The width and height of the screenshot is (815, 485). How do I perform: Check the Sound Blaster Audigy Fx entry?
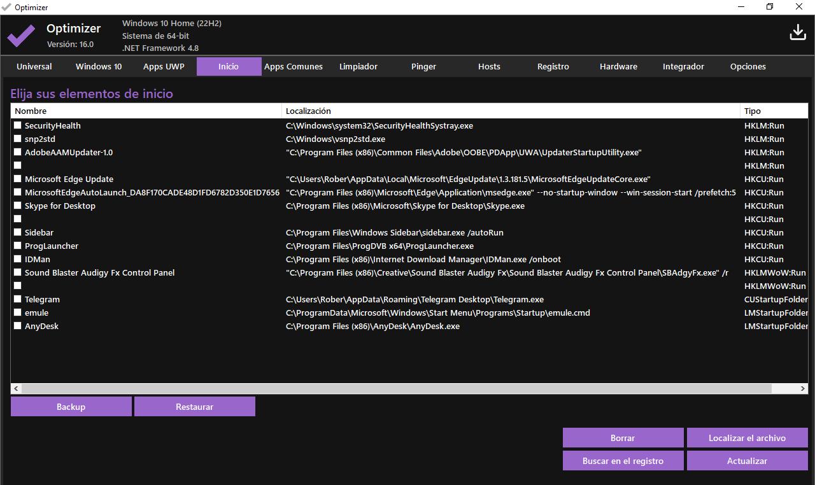[17, 272]
